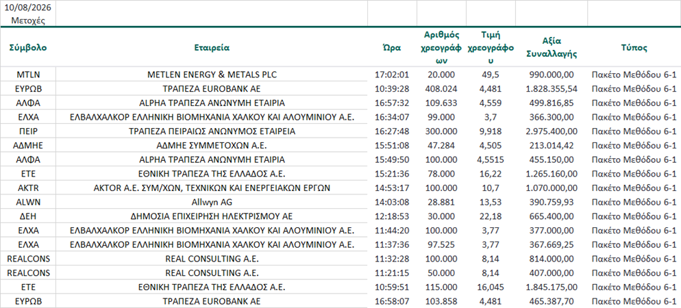Select value 465.387,70
Viewport: 681px width, 308px height.
[x=552, y=300]
